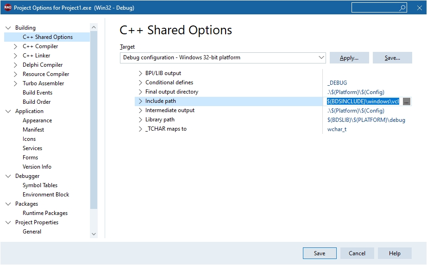Click the Save... button beside Target
The image size is (427, 265).
click(x=392, y=58)
